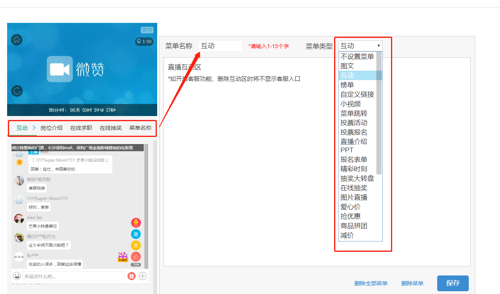Viewport: 500px width, 294px height.
Task: Click the 菜单名称 input field
Action: (x=220, y=46)
